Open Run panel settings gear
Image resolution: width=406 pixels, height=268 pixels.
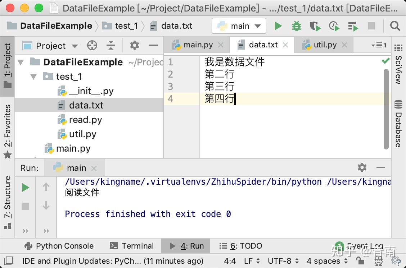[x=362, y=167]
